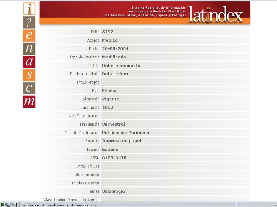Open the '?' help sidebar icon

point(29,22)
